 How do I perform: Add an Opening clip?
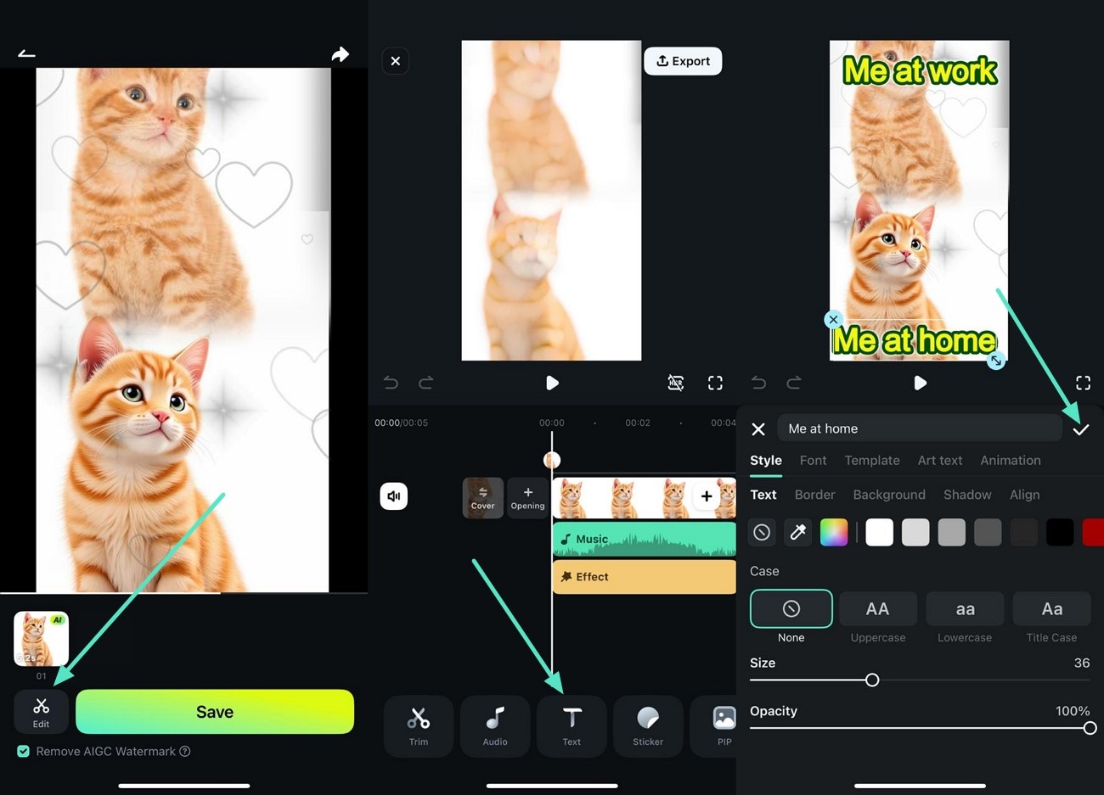[527, 498]
